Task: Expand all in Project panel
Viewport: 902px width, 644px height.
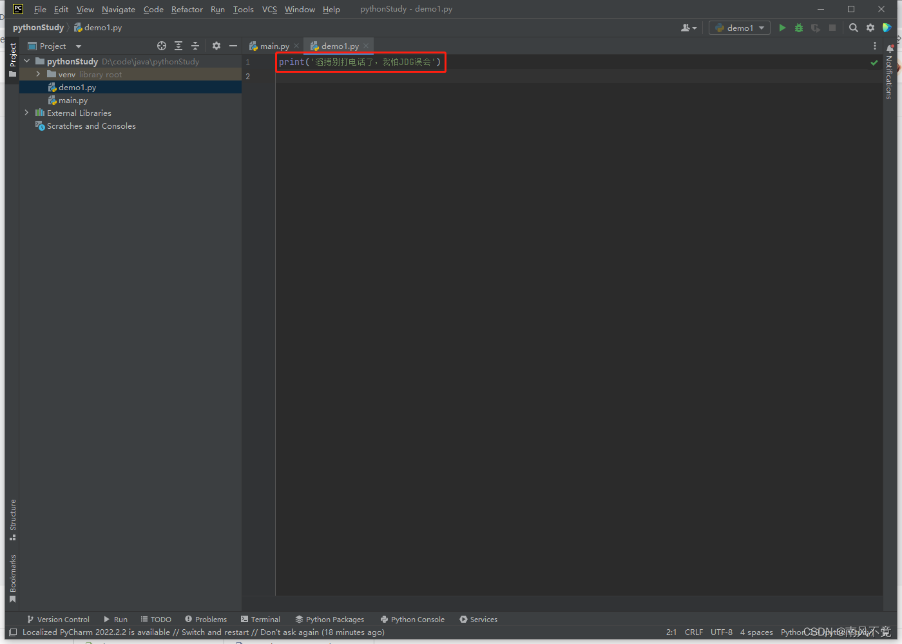Action: coord(178,46)
